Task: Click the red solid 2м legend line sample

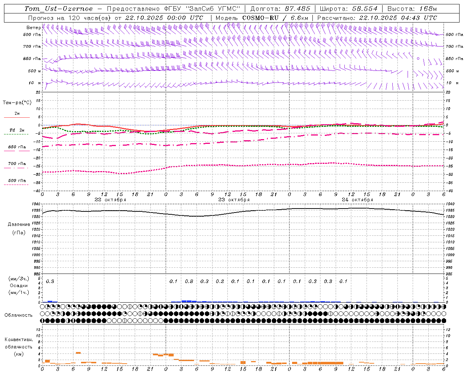Action: pyautogui.click(x=17, y=118)
